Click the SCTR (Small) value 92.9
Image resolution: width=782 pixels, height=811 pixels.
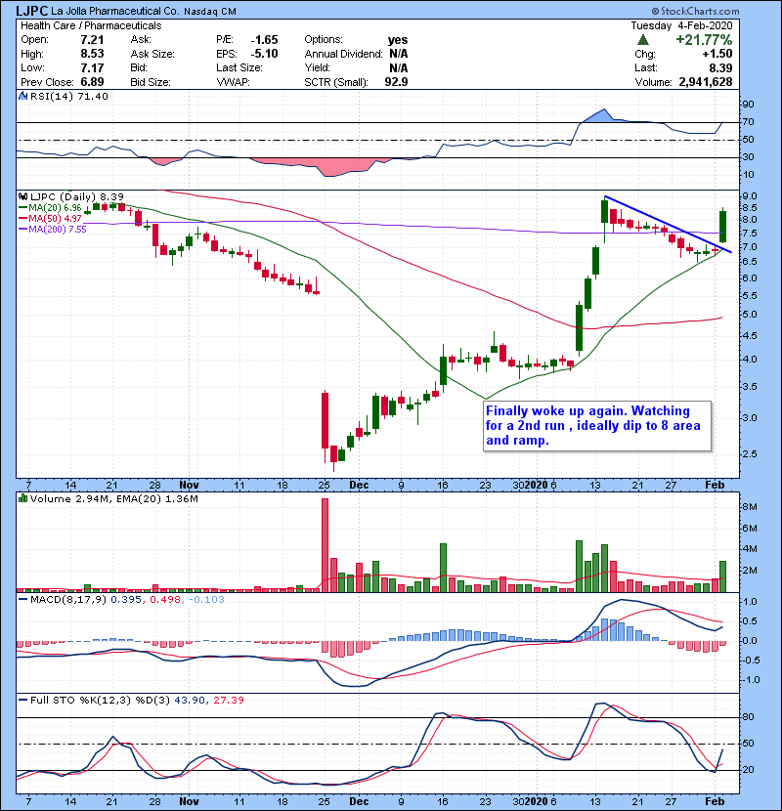[x=397, y=82]
